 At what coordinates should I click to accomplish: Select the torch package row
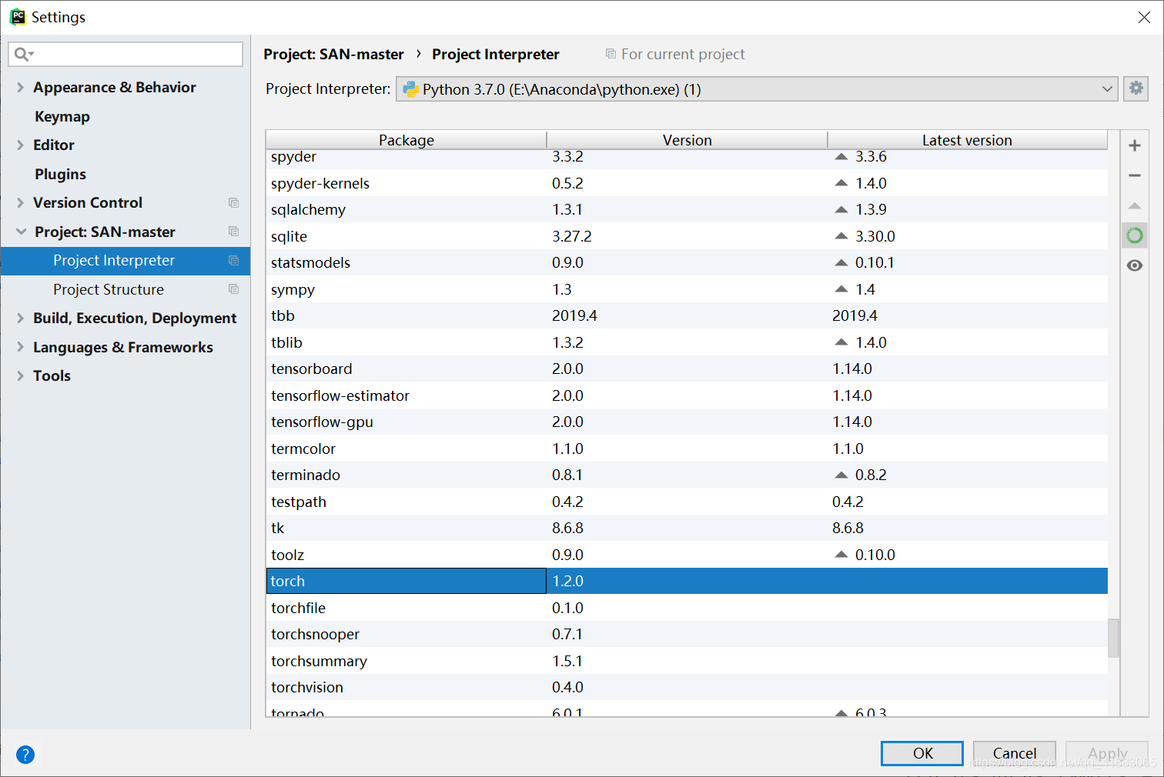[x=687, y=581]
